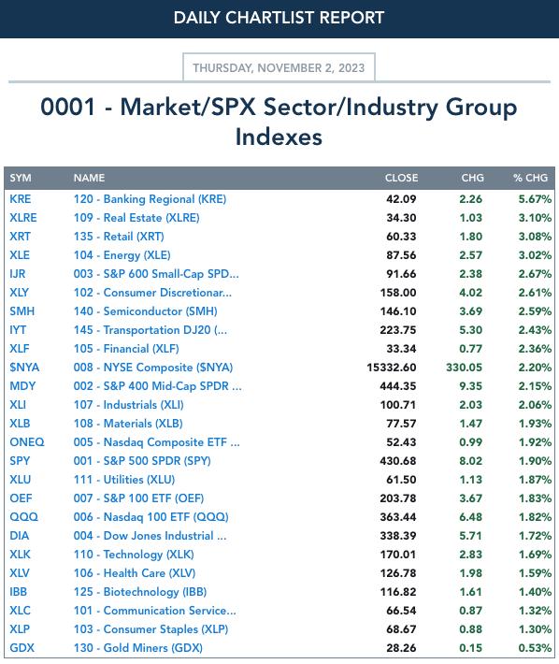Open the Banking Regional (KRE) chart link

click(150, 199)
